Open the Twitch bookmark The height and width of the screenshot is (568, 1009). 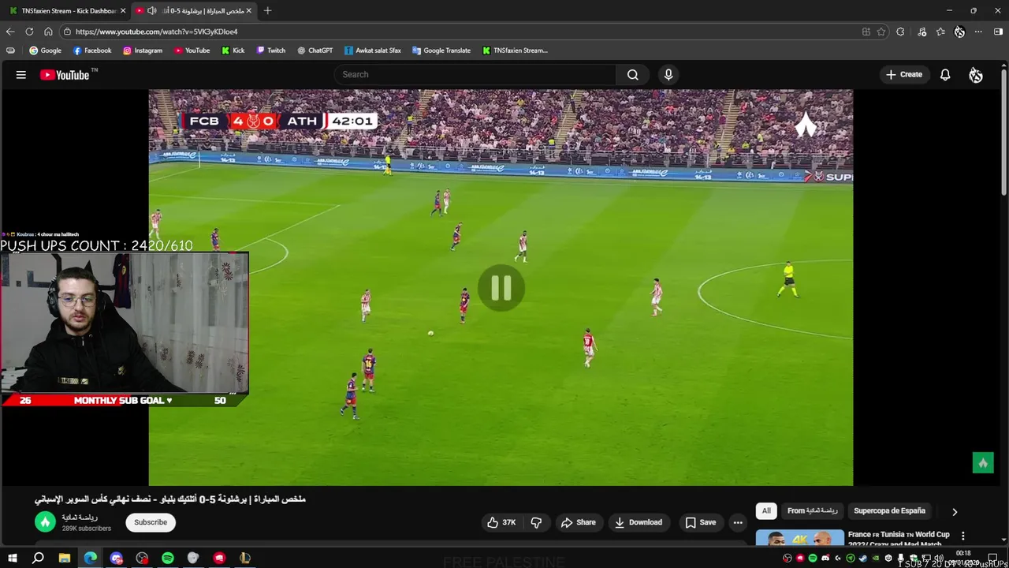point(271,50)
